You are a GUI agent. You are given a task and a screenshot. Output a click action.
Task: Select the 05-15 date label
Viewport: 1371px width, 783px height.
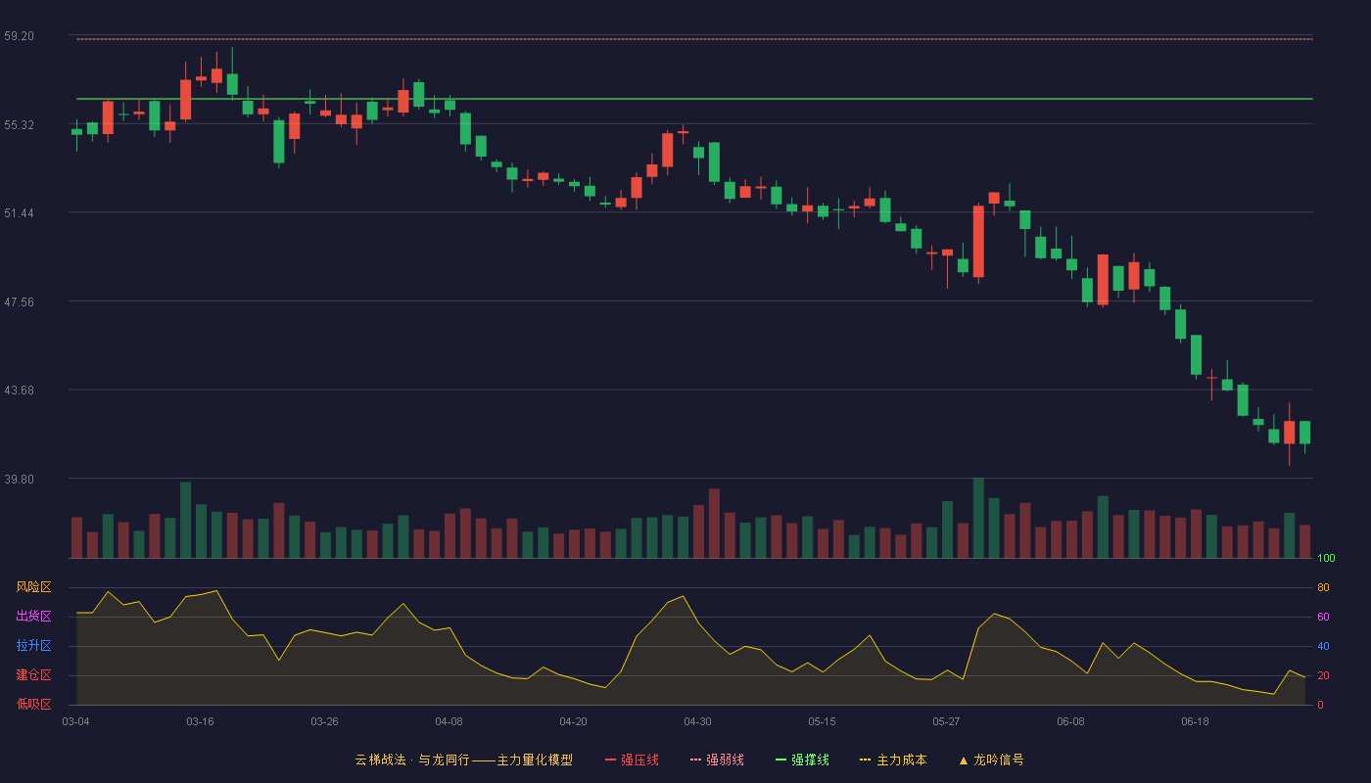[x=822, y=721]
